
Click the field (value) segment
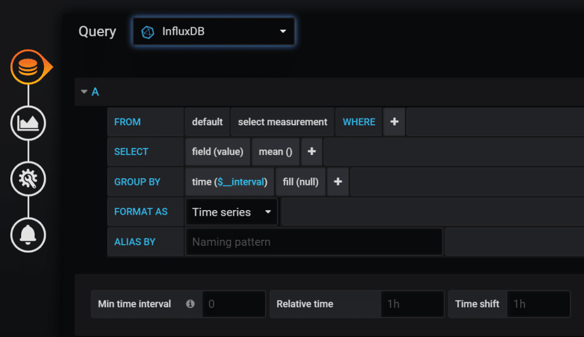217,151
